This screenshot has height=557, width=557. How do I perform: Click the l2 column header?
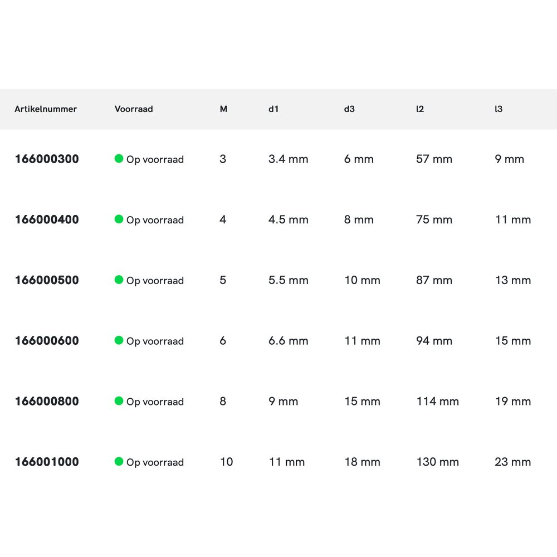[x=420, y=109]
